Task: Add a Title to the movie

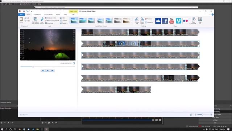Action: point(62,18)
